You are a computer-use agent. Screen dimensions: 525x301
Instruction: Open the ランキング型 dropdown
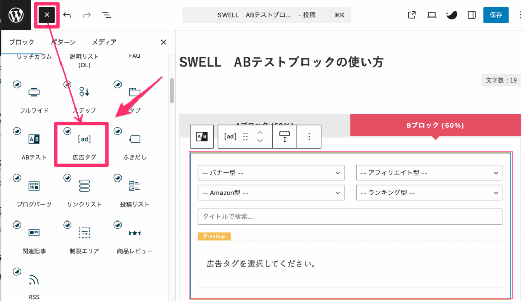429,192
